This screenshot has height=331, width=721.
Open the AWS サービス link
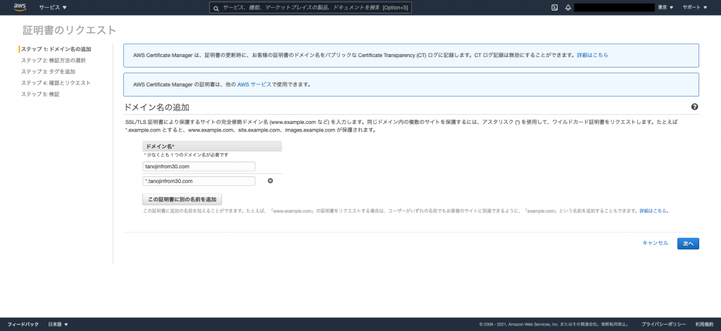click(x=253, y=85)
